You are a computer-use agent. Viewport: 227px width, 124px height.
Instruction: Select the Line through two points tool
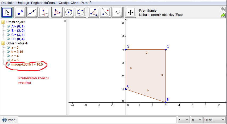pyautogui.click(x=32, y=12)
